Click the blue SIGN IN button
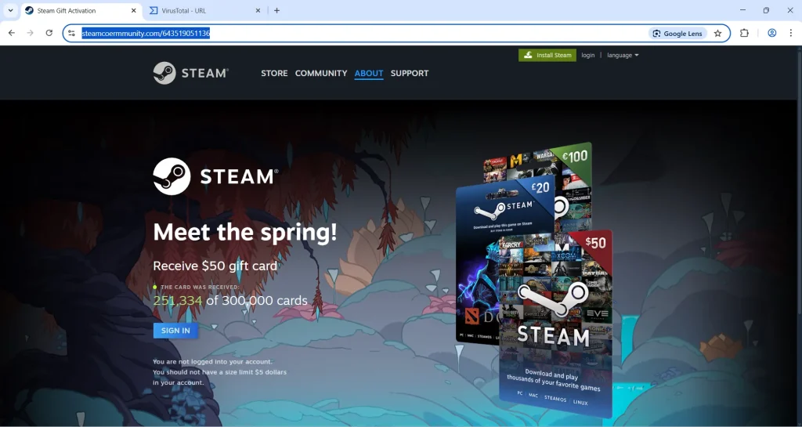Image resolution: width=802 pixels, height=427 pixels. (x=175, y=331)
